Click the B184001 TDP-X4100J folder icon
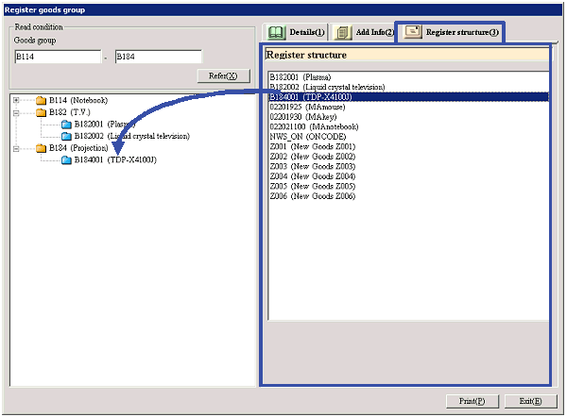567x417 pixels. point(66,160)
